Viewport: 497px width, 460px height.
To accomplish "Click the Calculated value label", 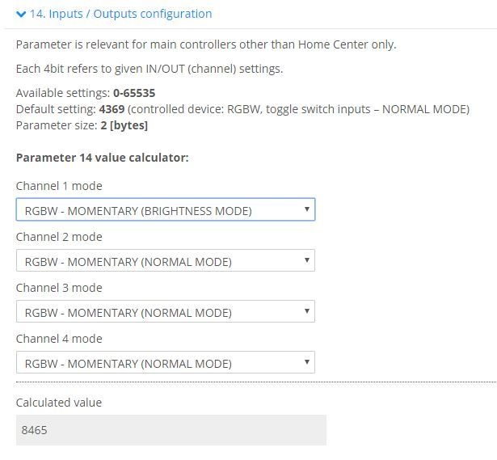I will [x=59, y=403].
